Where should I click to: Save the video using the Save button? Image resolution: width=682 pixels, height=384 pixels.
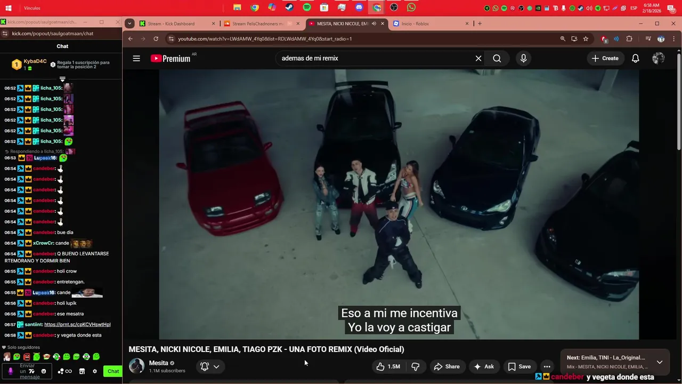[x=519, y=366]
